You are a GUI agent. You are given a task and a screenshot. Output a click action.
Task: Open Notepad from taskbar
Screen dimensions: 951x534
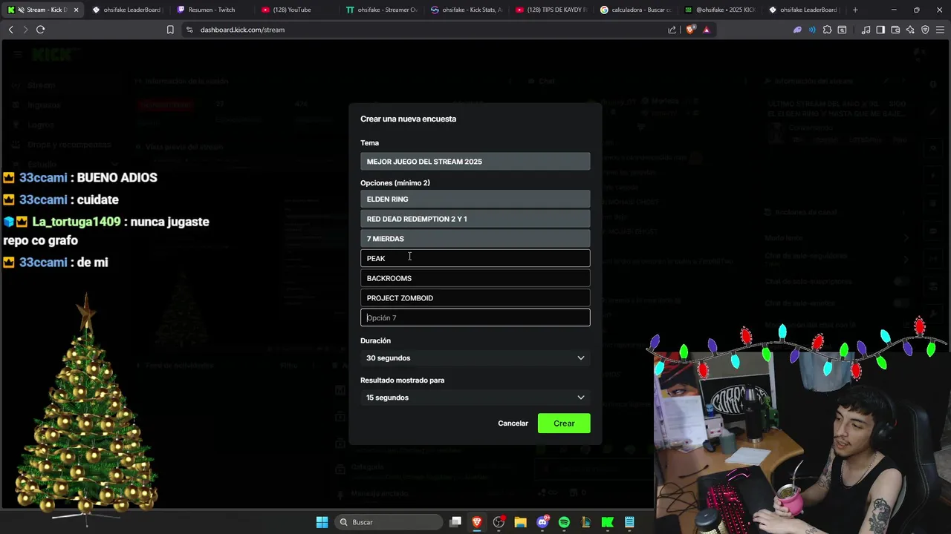point(629,522)
